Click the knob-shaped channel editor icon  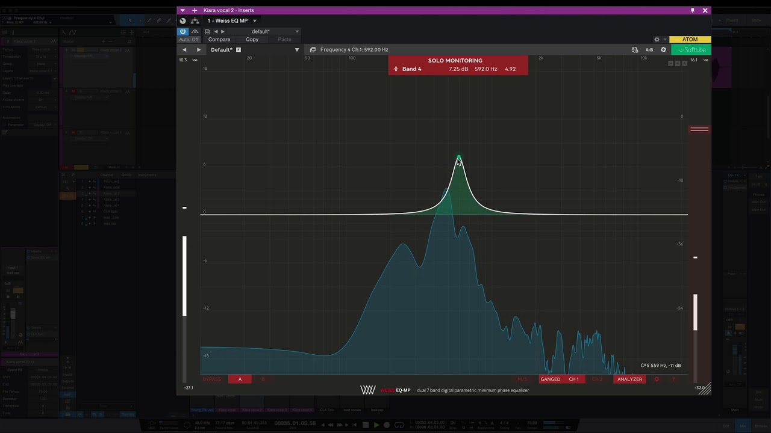coord(183,20)
